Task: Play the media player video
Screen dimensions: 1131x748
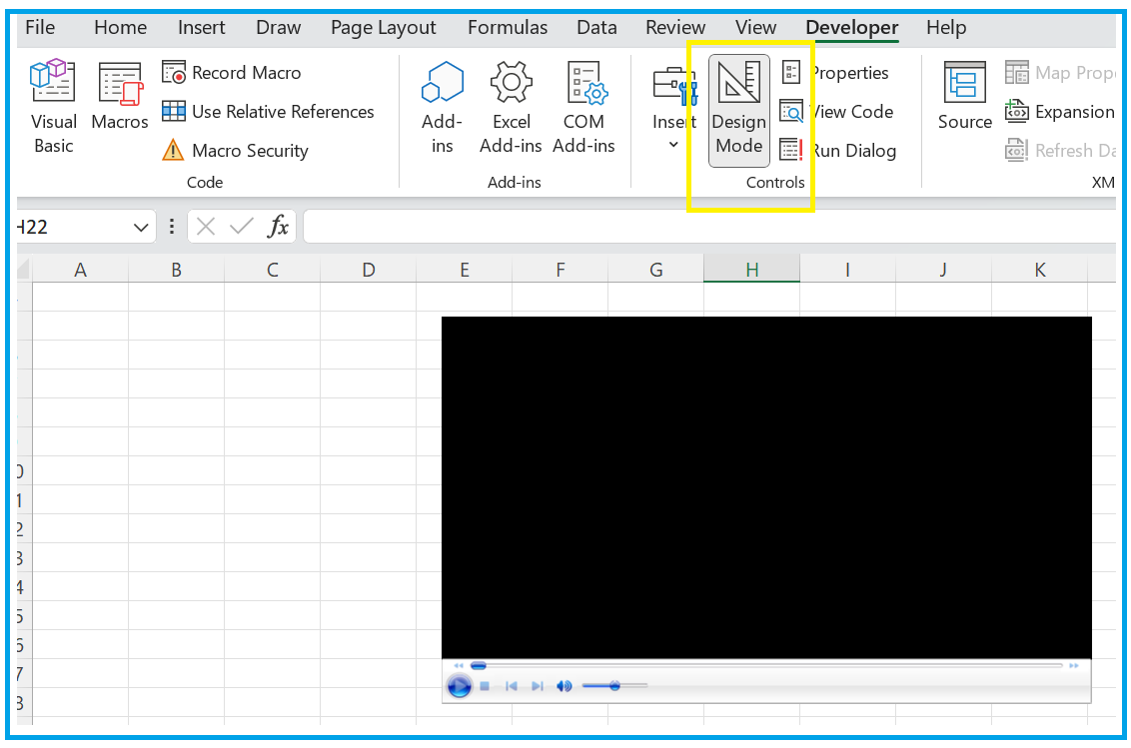Action: coord(459,686)
